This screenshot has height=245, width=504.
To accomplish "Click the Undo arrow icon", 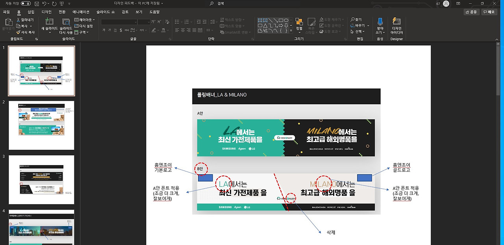I will coord(44,4).
